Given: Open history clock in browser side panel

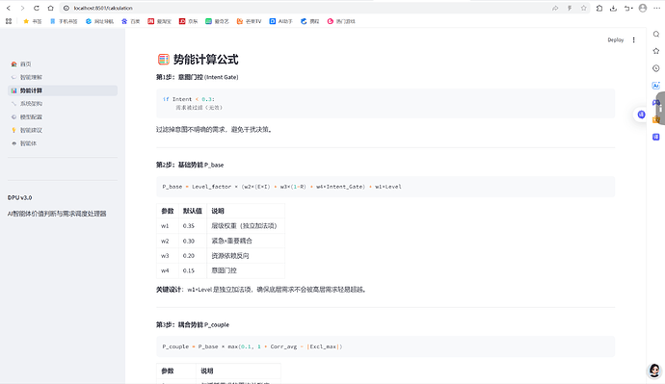Looking at the screenshot, I should click(656, 68).
